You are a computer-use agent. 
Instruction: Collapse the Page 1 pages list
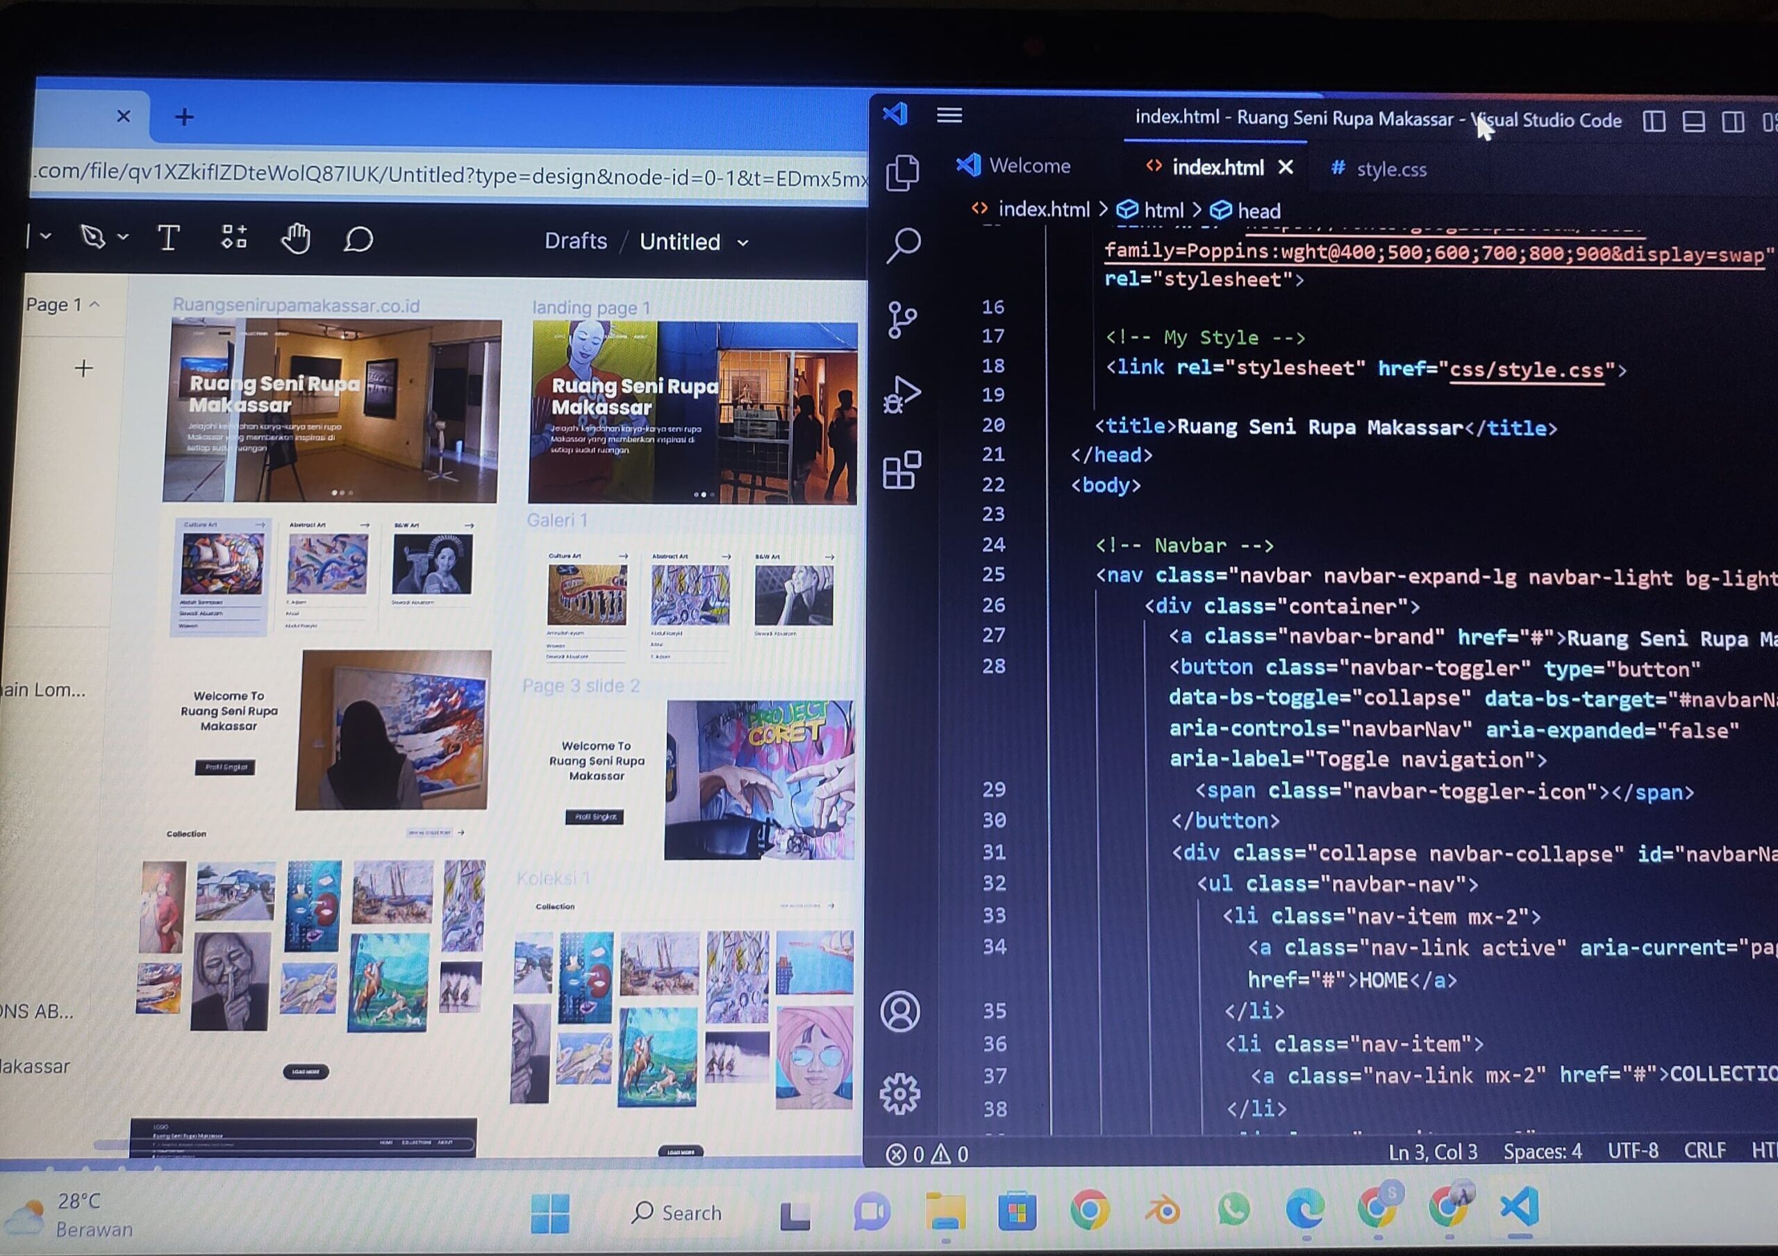click(x=94, y=304)
